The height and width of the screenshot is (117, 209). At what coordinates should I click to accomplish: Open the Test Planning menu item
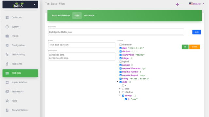pyautogui.click(x=20, y=55)
